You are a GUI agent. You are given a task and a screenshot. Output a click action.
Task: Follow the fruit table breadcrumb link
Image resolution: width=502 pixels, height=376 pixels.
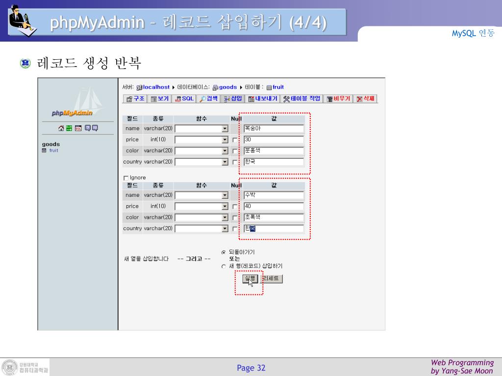[x=278, y=87]
